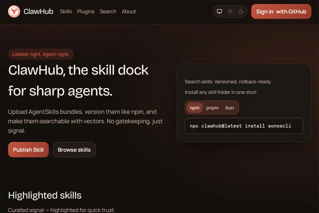This screenshot has width=319, height=213.
Task: Sign in with GitHub
Action: click(x=281, y=12)
